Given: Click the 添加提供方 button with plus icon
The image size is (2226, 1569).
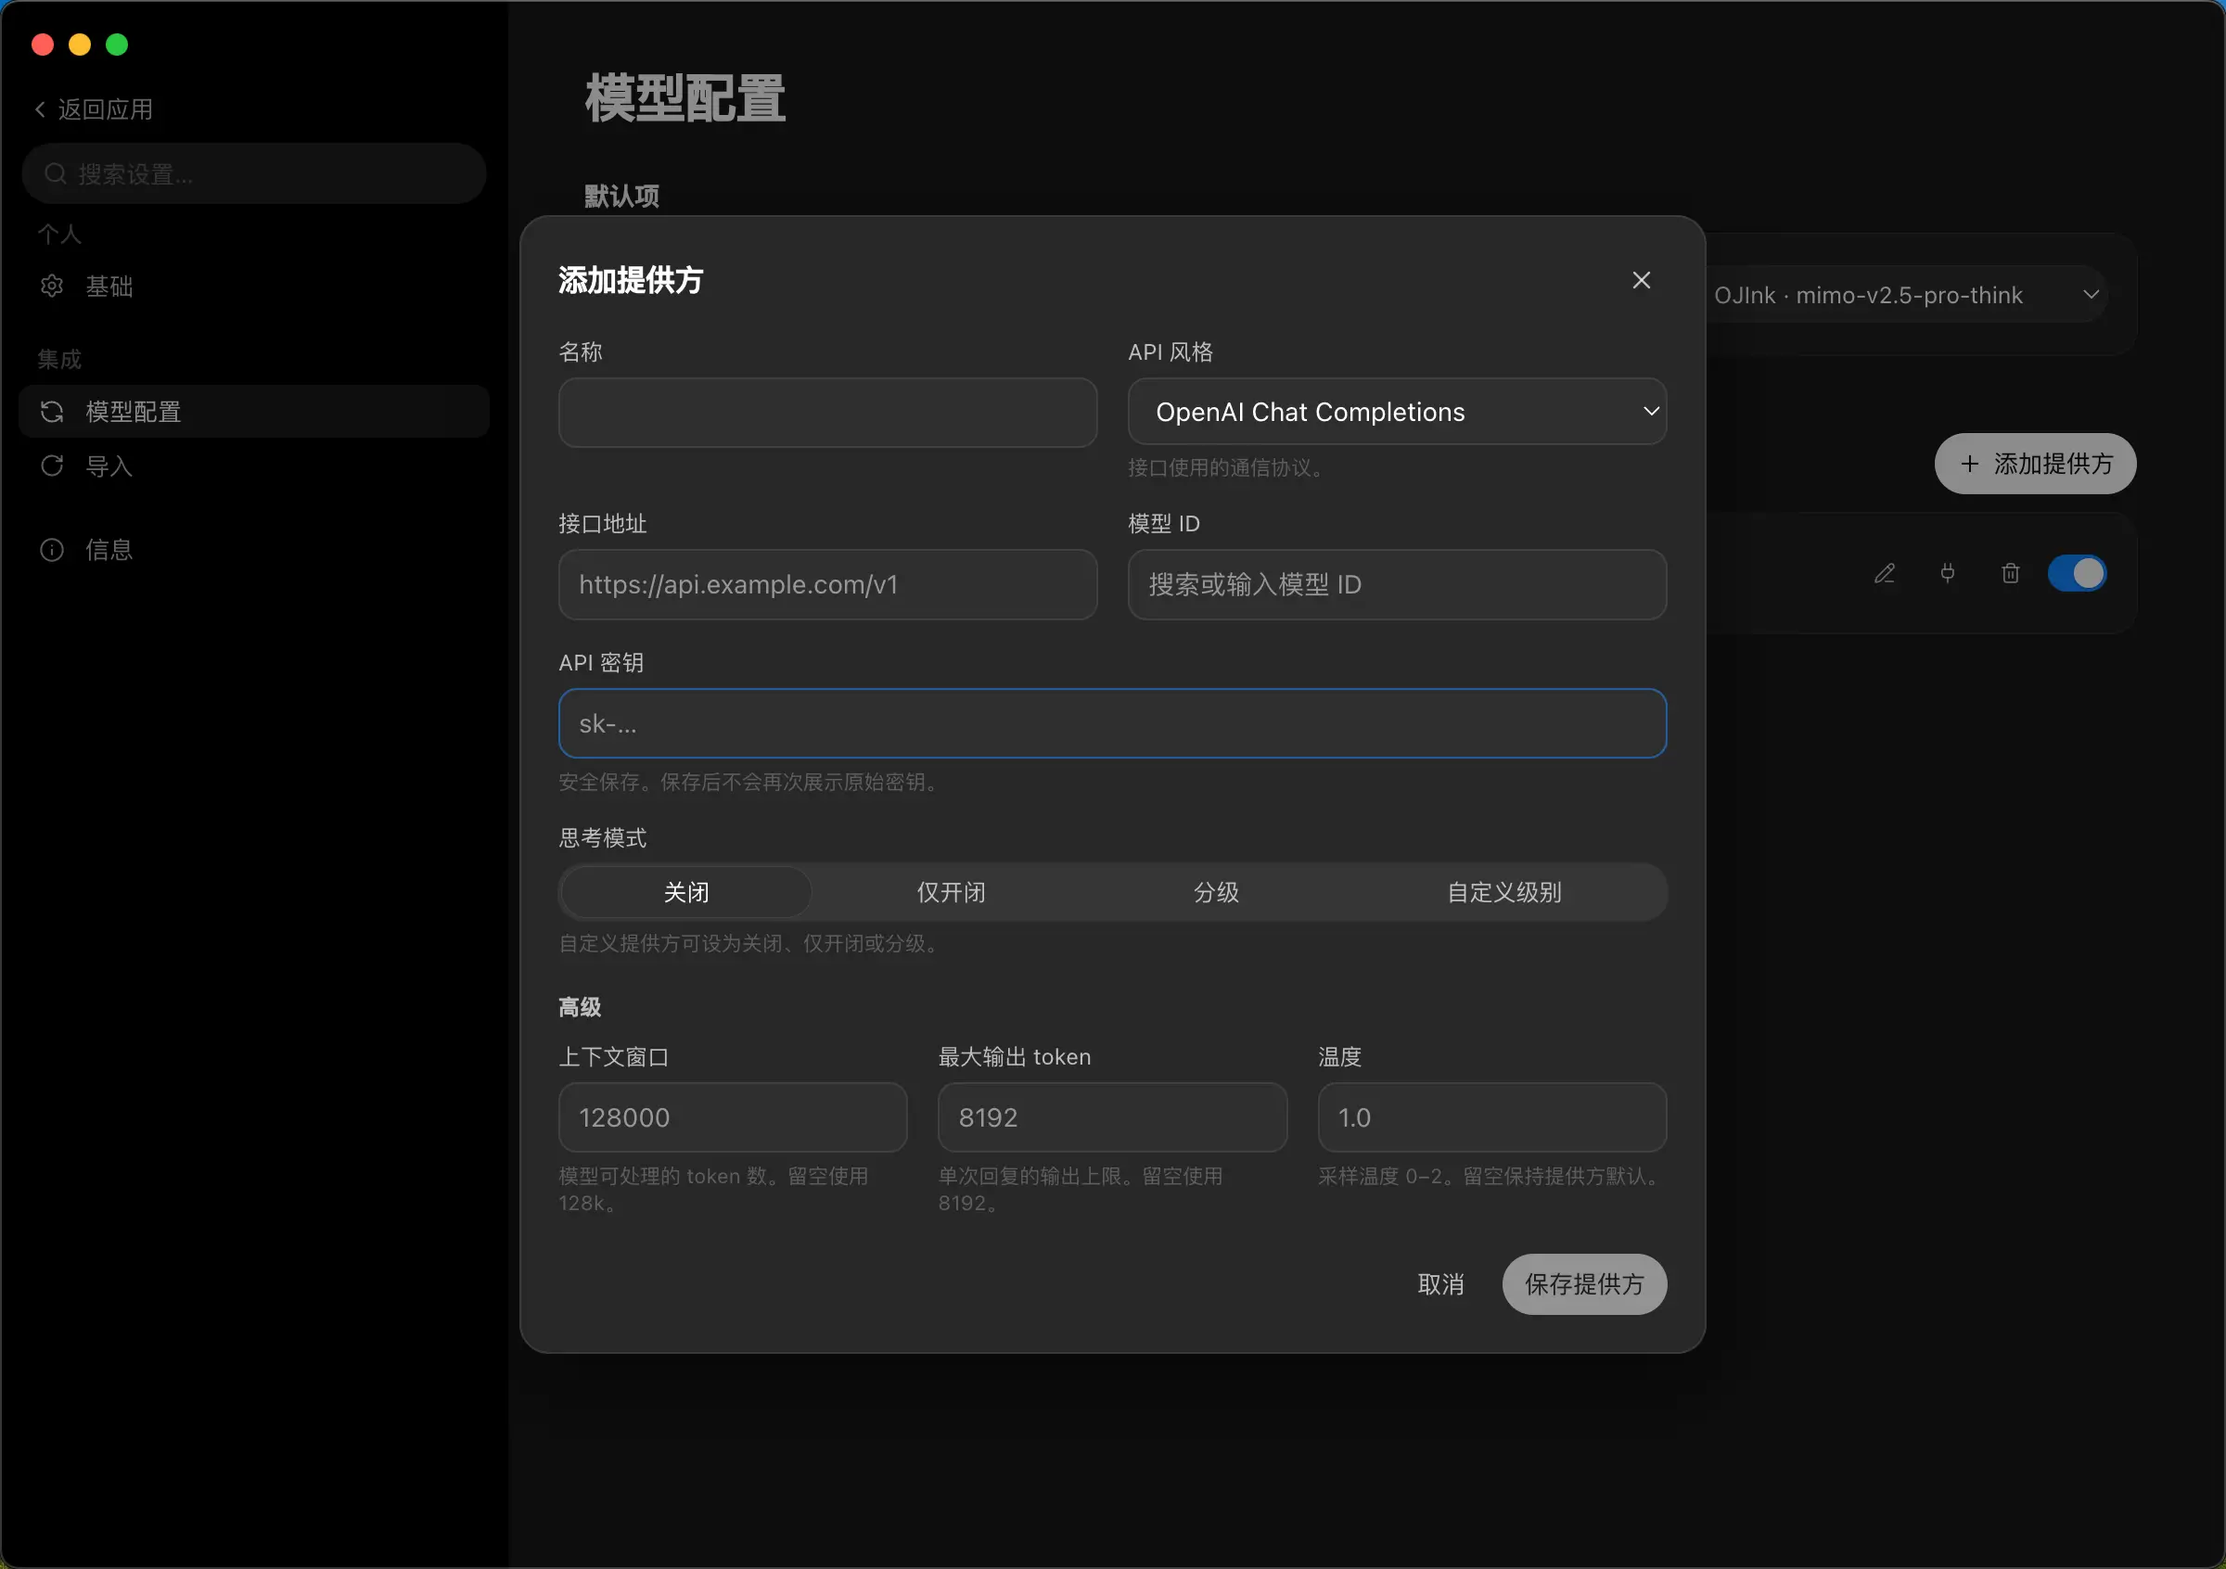Looking at the screenshot, I should 2035,464.
